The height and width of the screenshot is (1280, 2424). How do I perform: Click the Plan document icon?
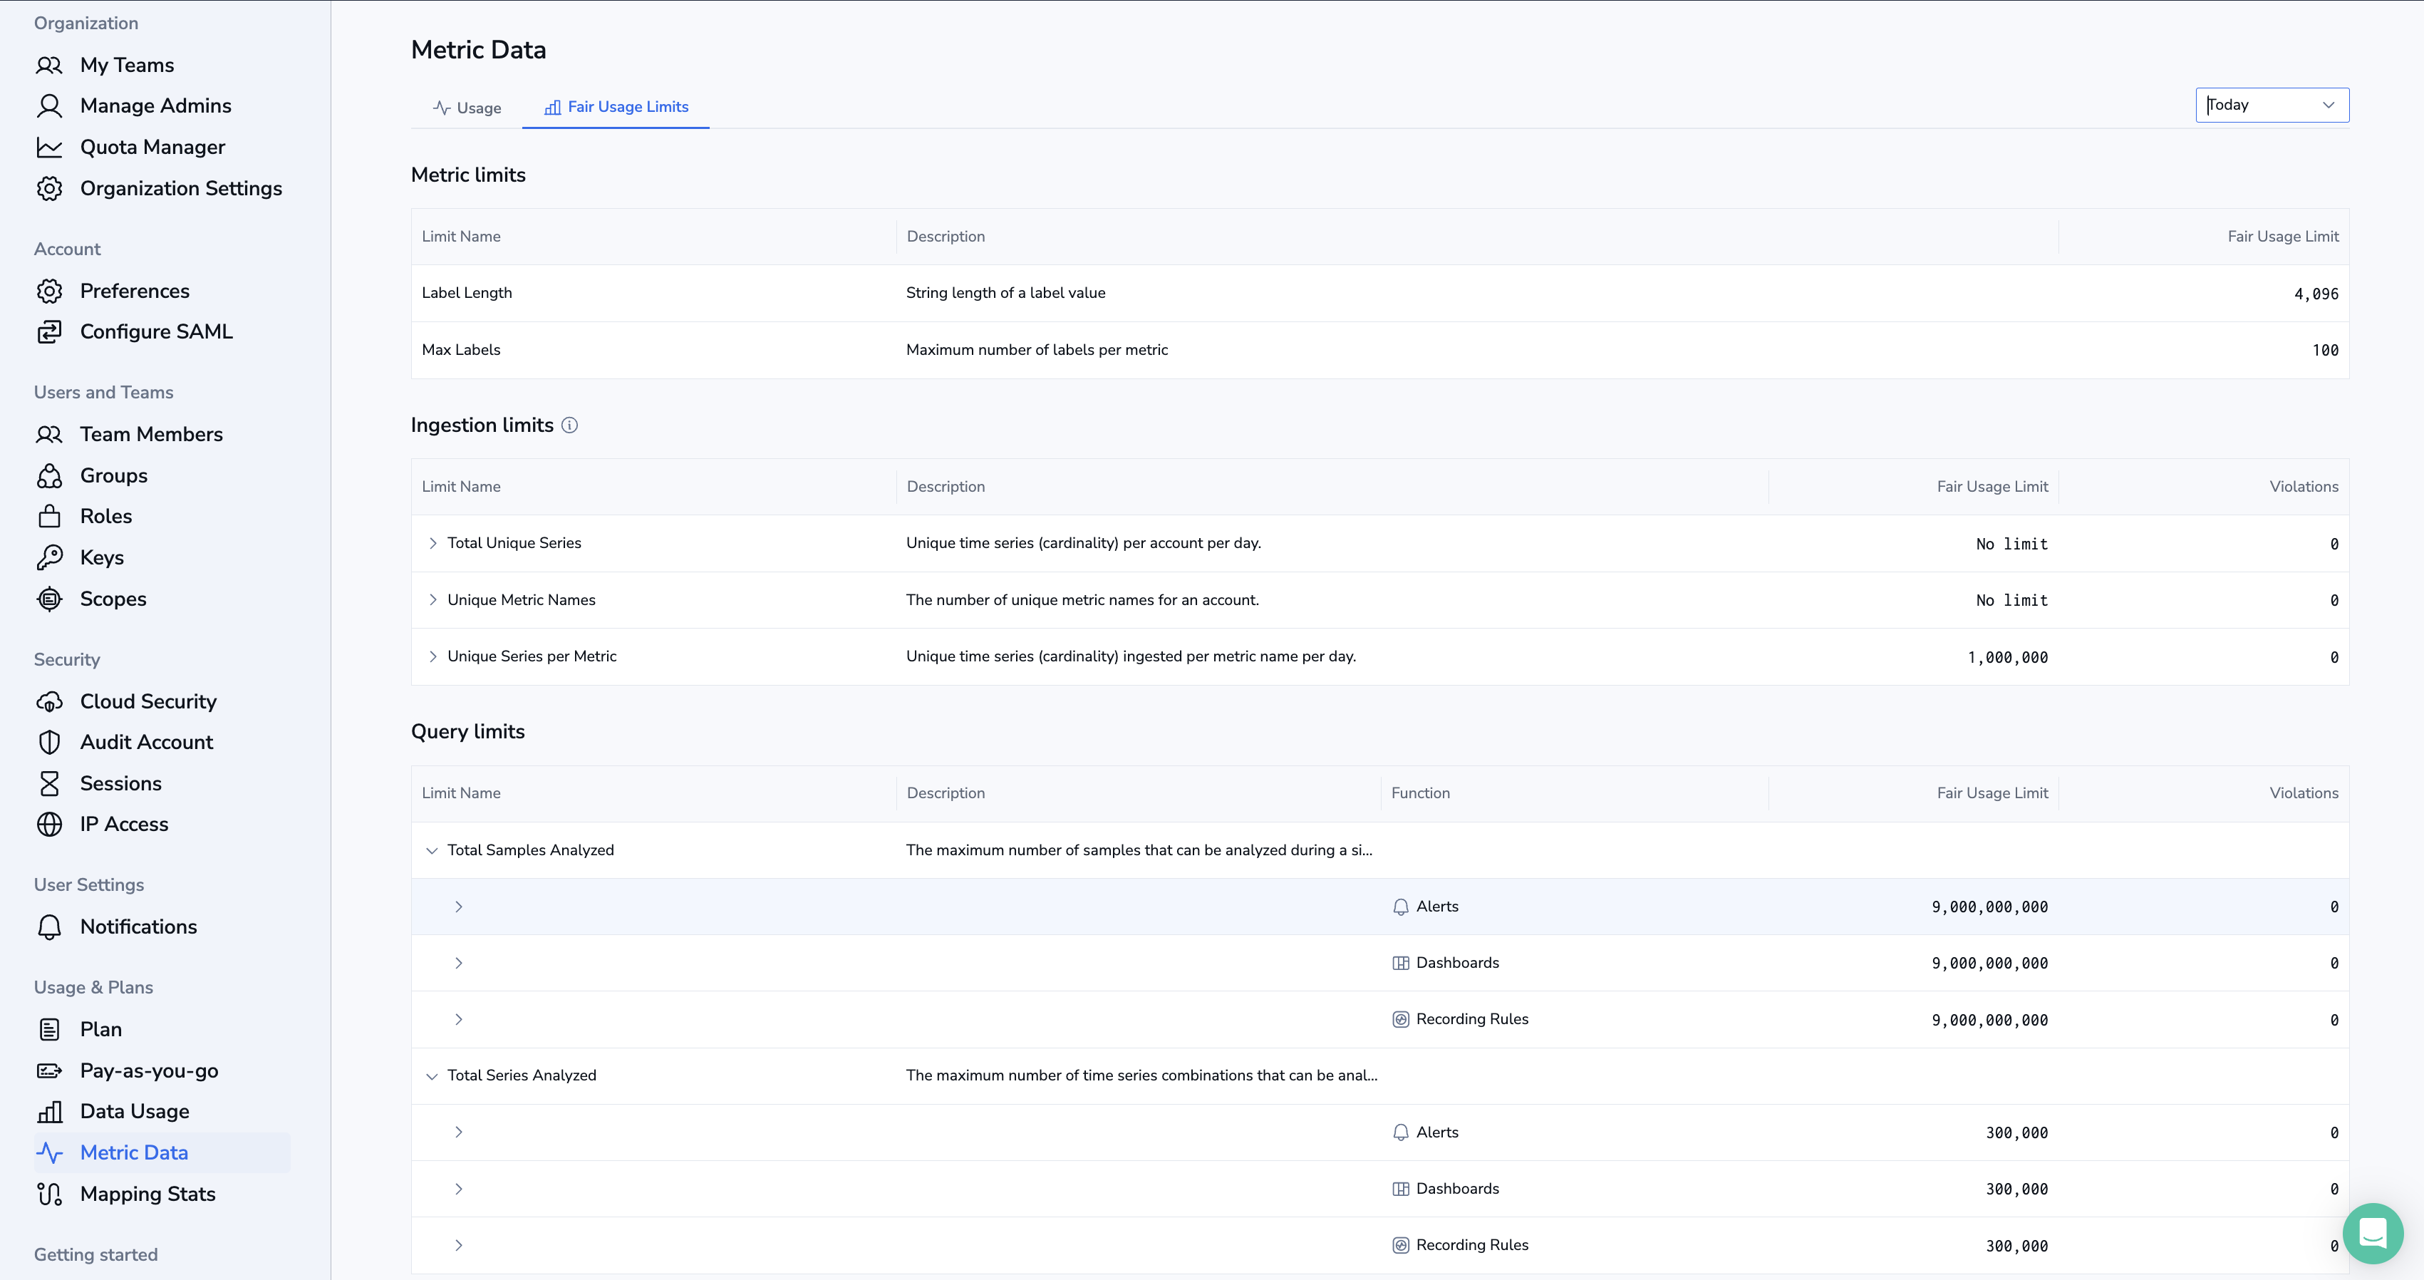(49, 1030)
